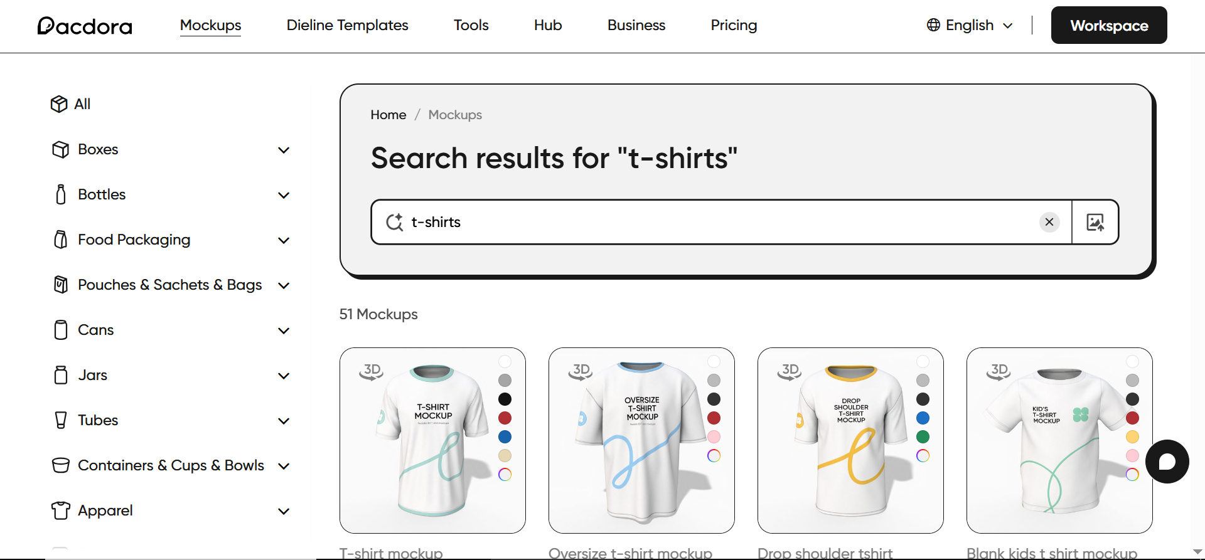Clear the t-shirts search text
The image size is (1205, 560).
1049,222
